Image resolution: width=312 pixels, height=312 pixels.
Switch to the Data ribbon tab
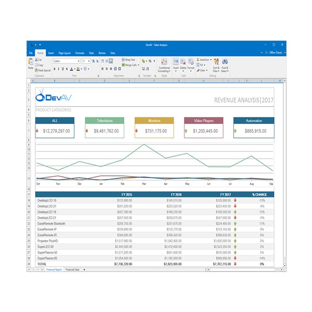pos(92,53)
